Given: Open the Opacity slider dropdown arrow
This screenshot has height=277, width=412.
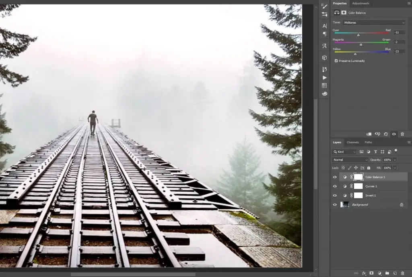Looking at the screenshot, I should [x=395, y=160].
